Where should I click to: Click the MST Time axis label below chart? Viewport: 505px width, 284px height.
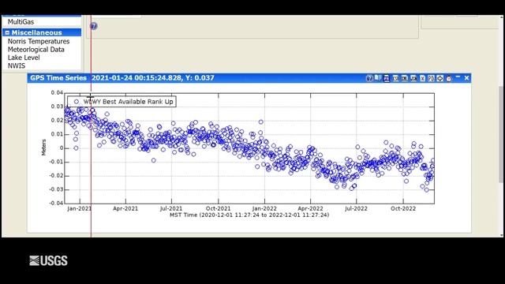tap(249, 215)
